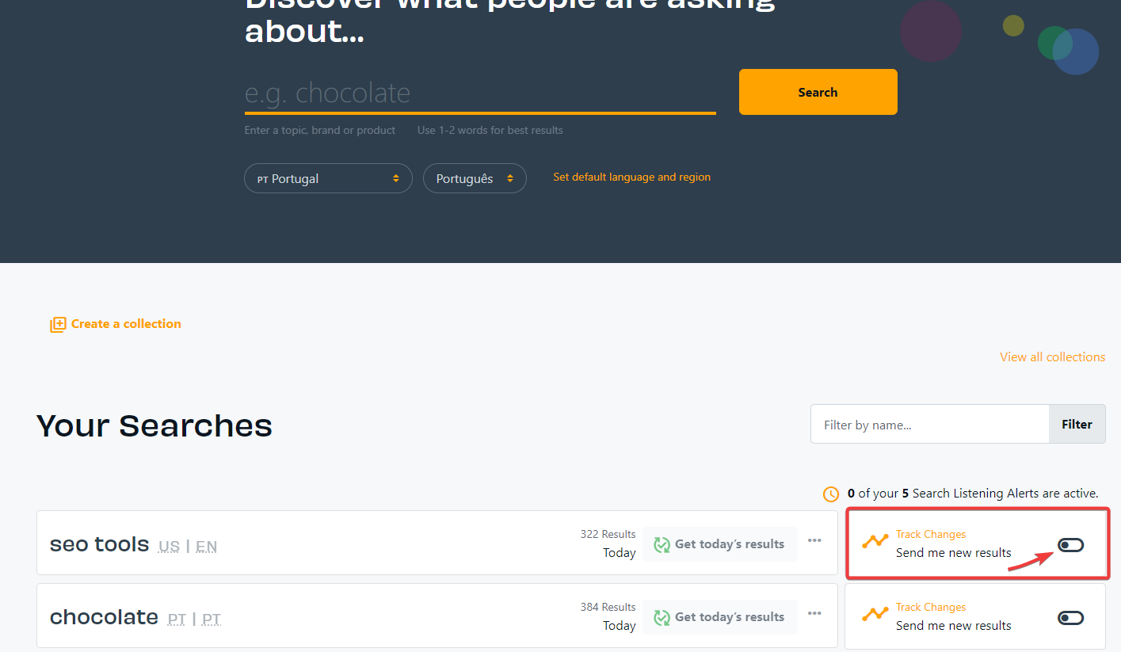This screenshot has width=1121, height=652.
Task: Enable Send me new results for chocolate
Action: coord(1070,618)
